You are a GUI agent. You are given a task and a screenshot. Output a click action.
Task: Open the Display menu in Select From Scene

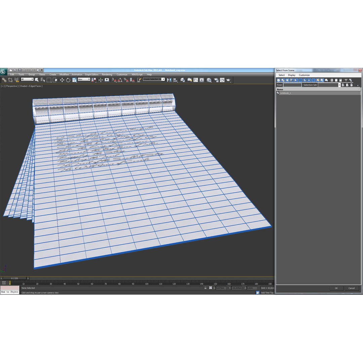point(292,75)
